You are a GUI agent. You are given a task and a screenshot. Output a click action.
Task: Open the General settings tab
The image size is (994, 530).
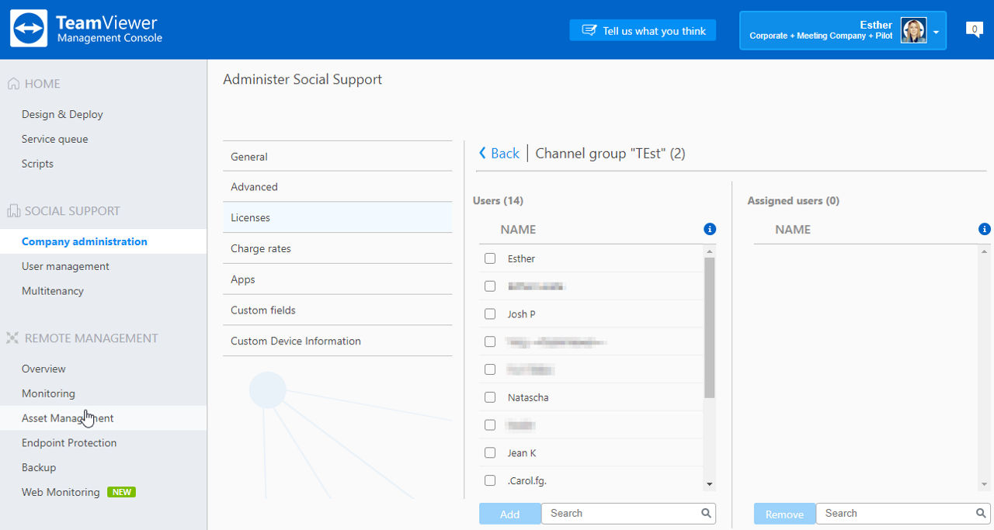pyautogui.click(x=337, y=156)
